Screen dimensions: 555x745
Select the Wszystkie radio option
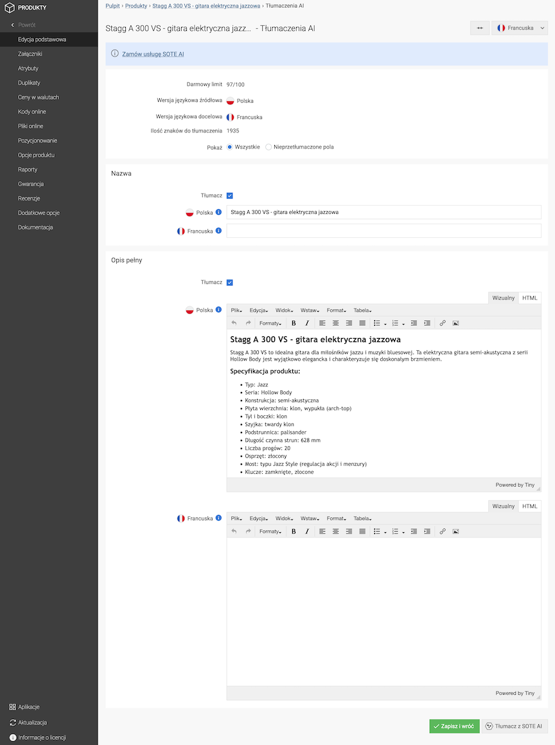click(x=230, y=147)
